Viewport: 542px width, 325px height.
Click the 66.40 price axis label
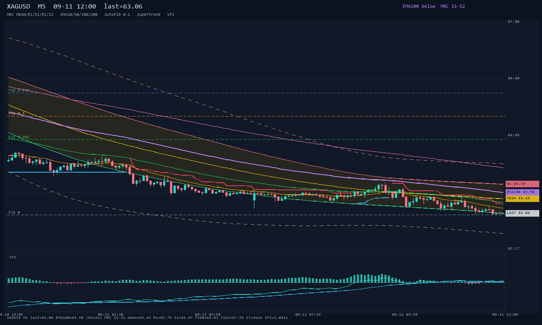(x=514, y=78)
